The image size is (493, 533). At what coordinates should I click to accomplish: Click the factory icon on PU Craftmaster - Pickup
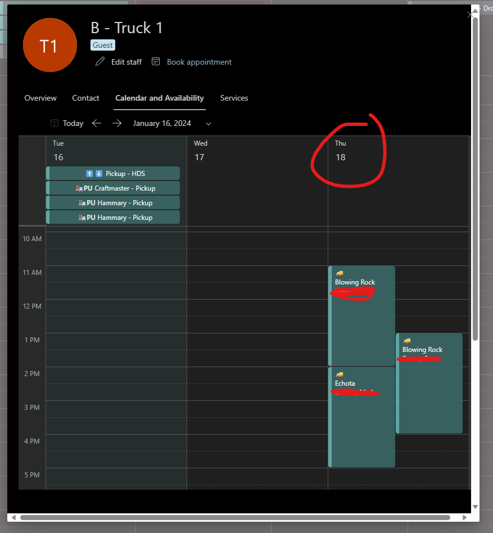click(80, 188)
